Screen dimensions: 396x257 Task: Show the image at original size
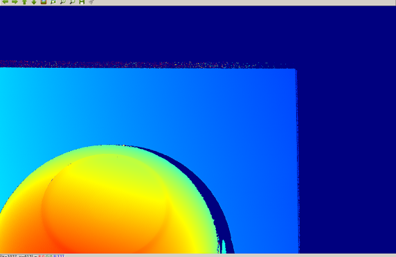44,2
